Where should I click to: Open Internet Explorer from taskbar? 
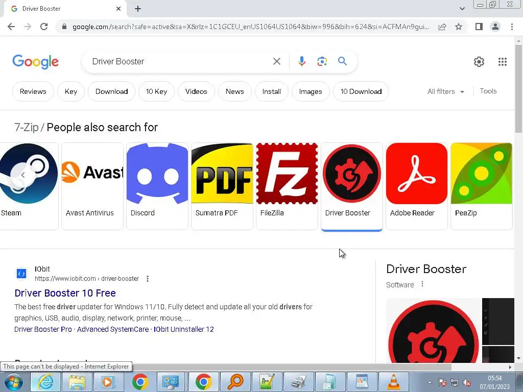(45, 382)
